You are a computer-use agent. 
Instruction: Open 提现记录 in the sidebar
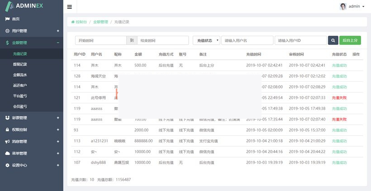tap(20, 64)
